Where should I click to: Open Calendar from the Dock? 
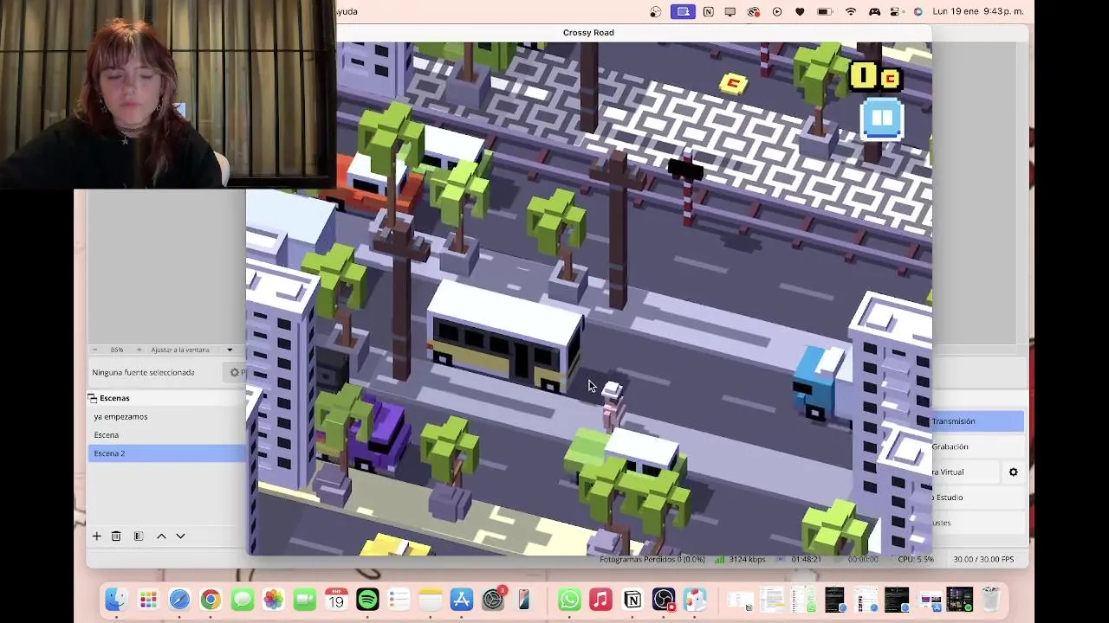coord(336,599)
